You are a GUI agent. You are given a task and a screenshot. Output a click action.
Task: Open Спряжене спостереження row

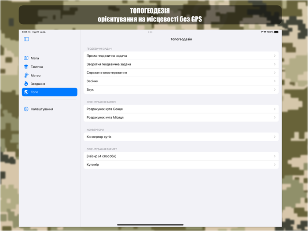point(181,73)
